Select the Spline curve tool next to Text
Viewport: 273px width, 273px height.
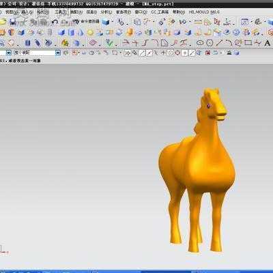pos(257,42)
